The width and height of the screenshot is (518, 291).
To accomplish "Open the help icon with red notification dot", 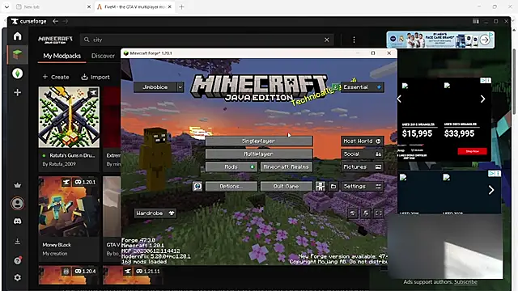I will [18, 260].
